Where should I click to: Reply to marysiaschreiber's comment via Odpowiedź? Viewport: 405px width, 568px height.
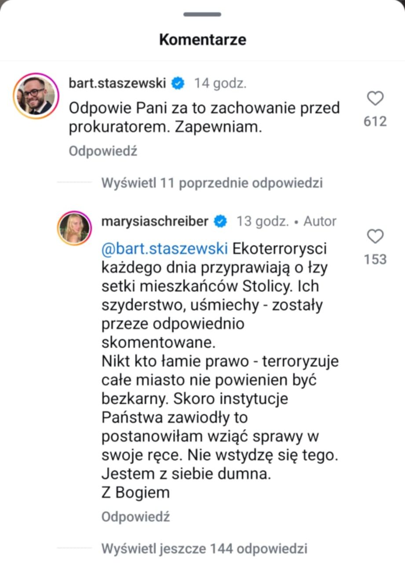coord(135,517)
